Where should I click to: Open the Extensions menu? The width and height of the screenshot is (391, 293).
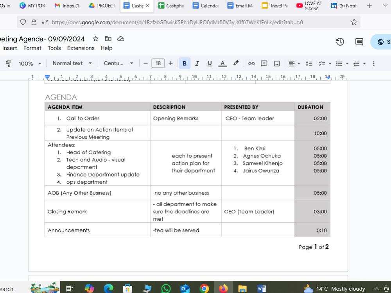pyautogui.click(x=81, y=48)
